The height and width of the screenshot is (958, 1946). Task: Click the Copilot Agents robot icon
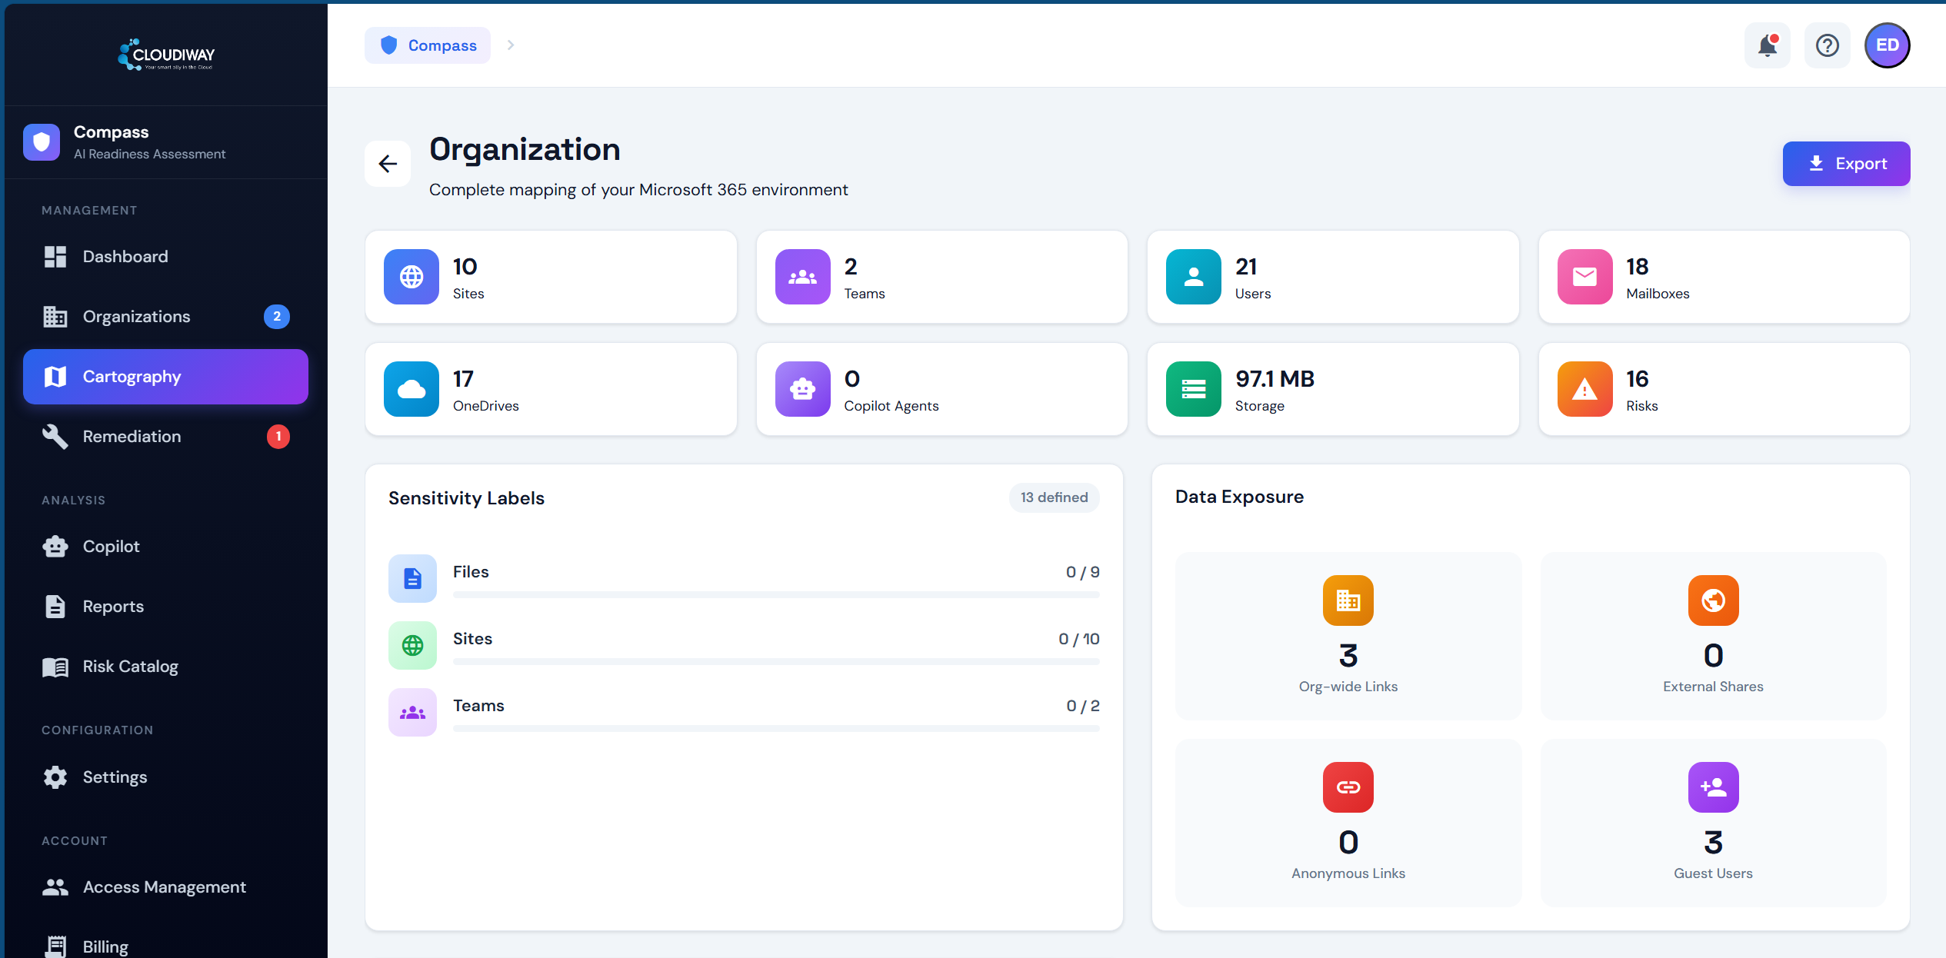(803, 389)
